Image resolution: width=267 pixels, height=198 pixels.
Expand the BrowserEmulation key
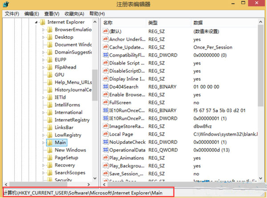tap(44, 30)
